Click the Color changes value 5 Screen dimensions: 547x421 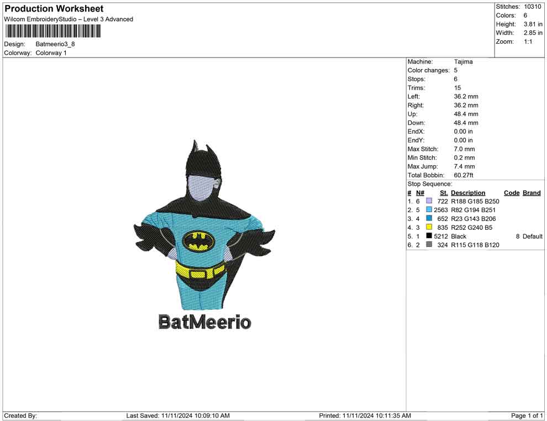pos(456,70)
